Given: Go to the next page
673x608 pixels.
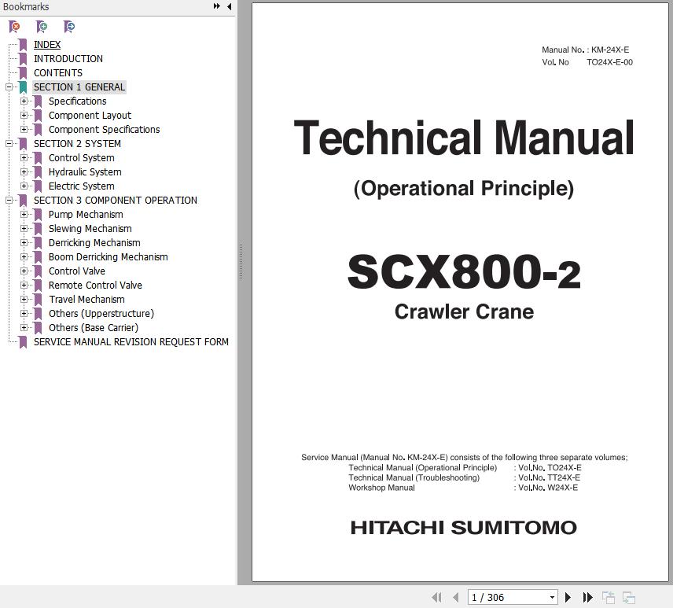Looking at the screenshot, I should point(568,597).
